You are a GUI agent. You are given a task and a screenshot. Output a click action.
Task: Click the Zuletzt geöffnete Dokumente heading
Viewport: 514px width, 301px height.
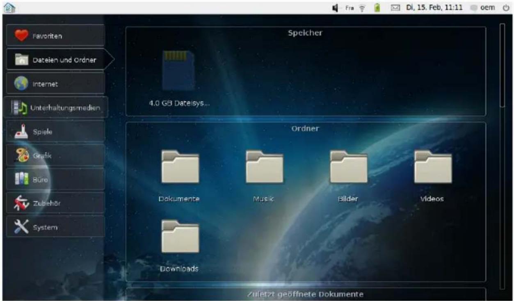(305, 294)
